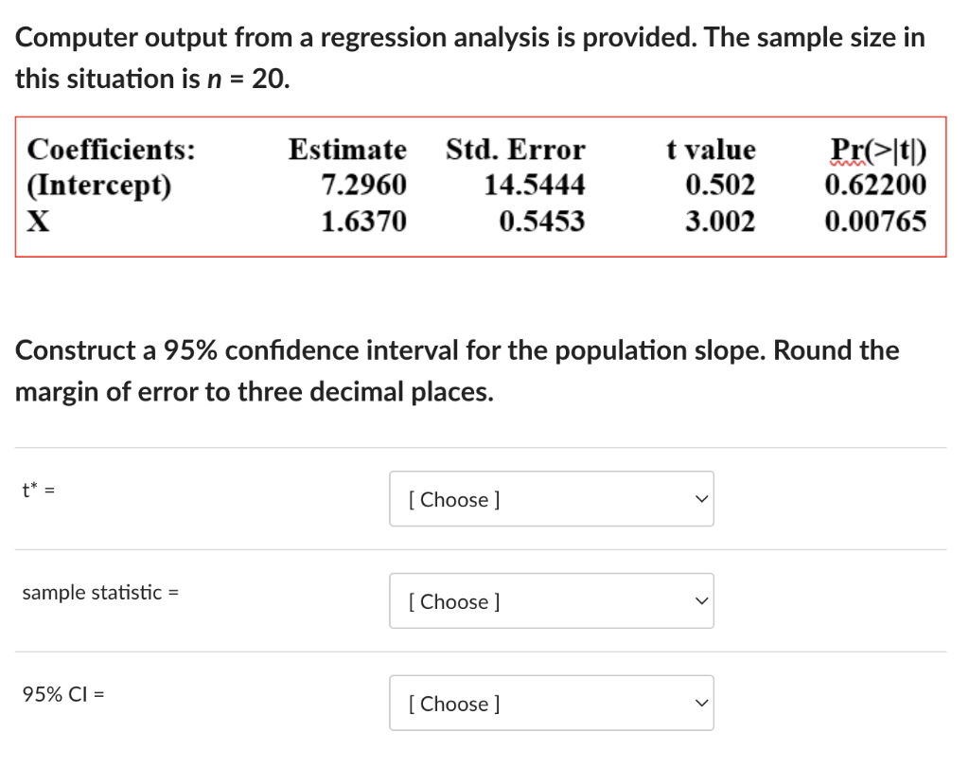Select [ Choose ] in the bottom dropdown

coord(452,704)
